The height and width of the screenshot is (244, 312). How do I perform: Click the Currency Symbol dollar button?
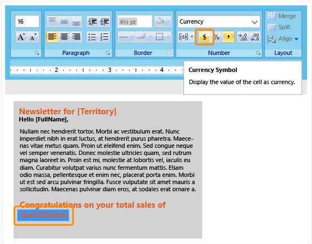(204, 37)
